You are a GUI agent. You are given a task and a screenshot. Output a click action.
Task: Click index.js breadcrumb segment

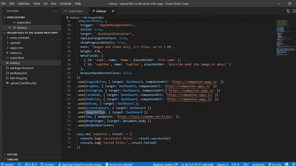point(73,18)
